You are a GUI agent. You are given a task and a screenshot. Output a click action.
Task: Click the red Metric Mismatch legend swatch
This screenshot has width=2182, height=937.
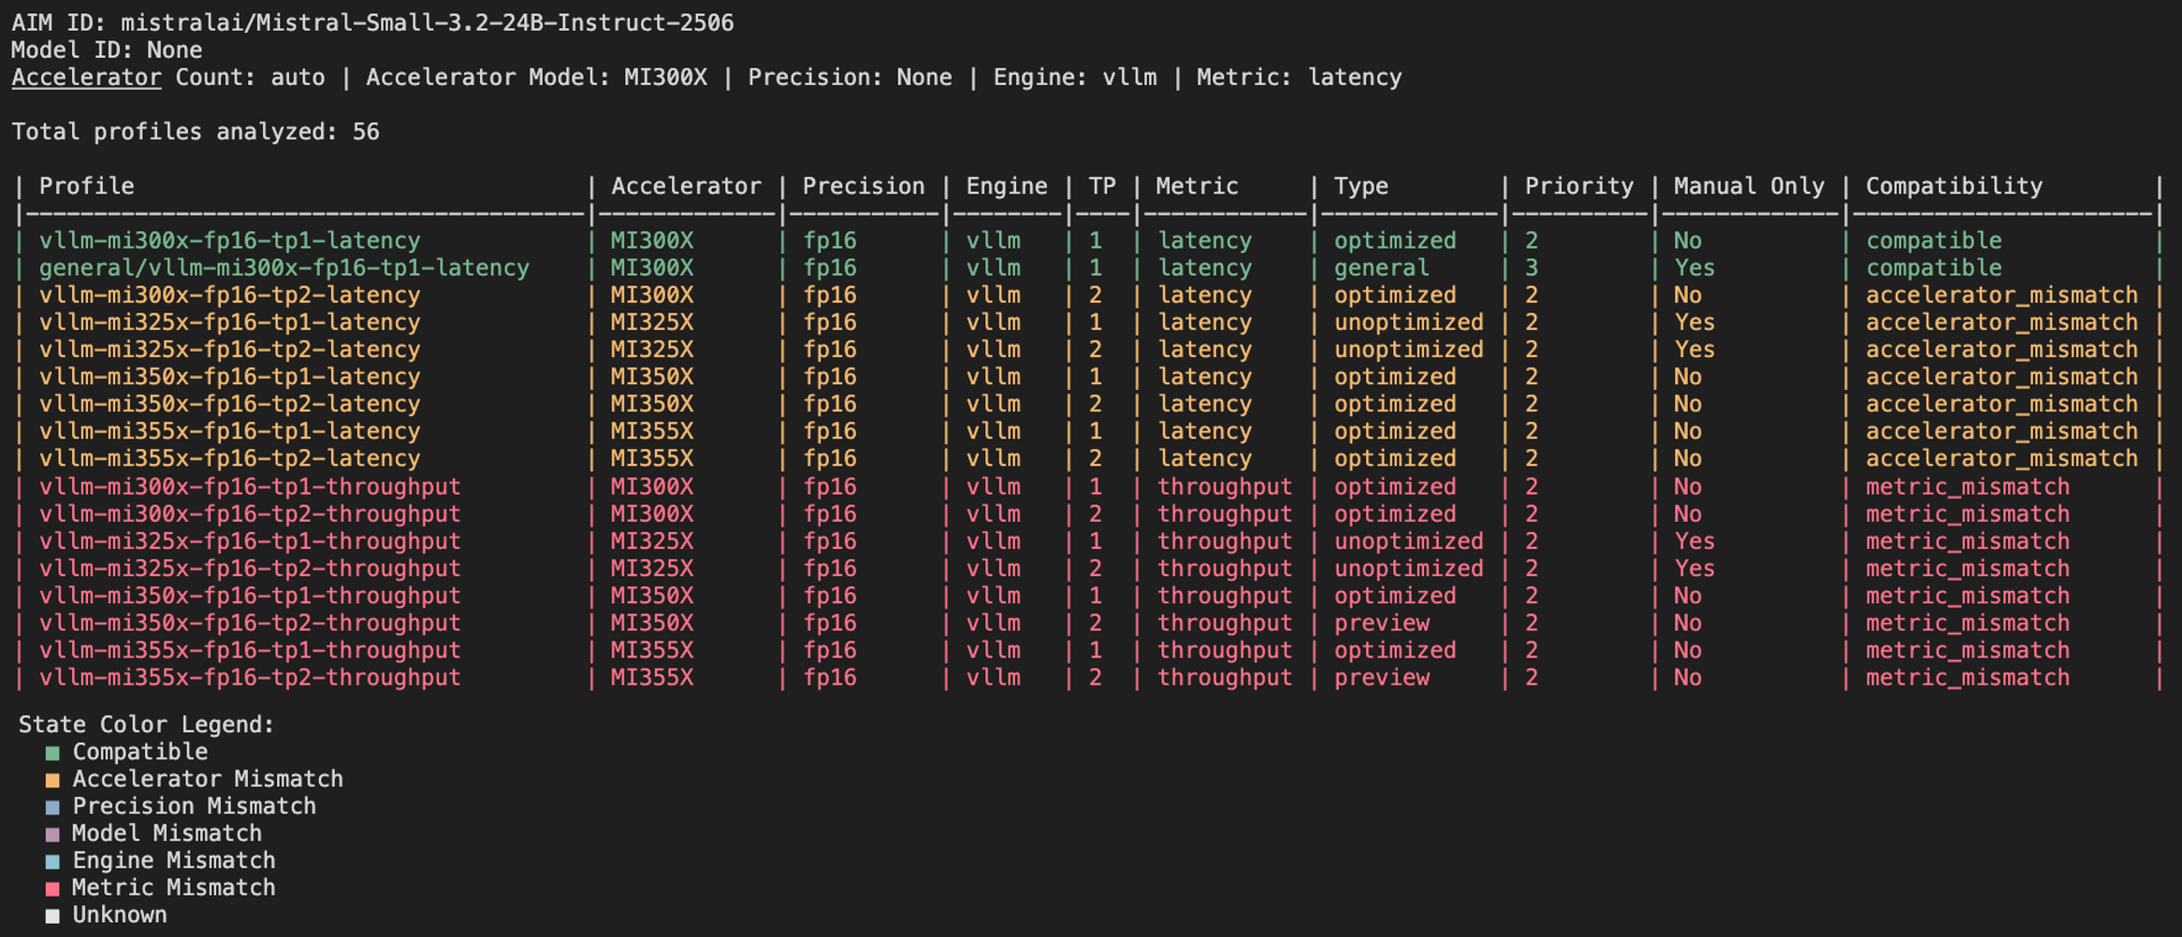tap(52, 888)
